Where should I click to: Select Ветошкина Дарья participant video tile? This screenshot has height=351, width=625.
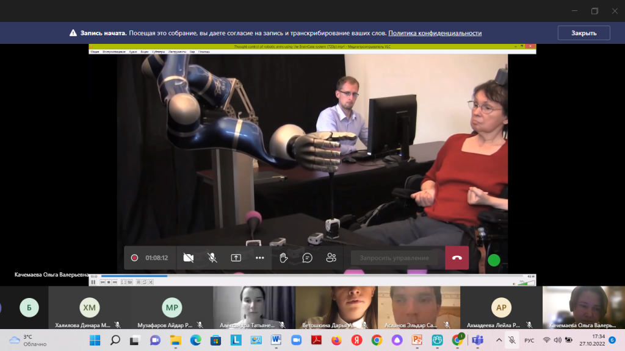click(x=336, y=308)
